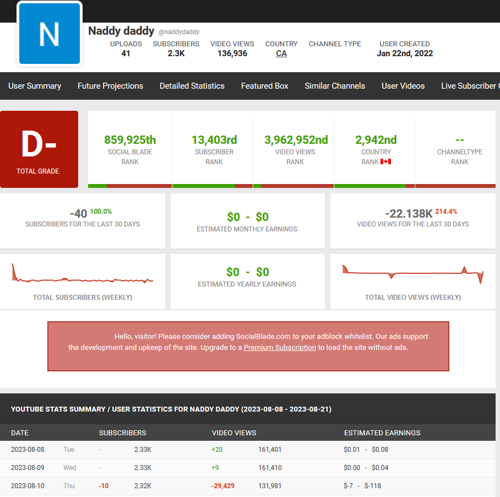Follow the CA country link

281,53
